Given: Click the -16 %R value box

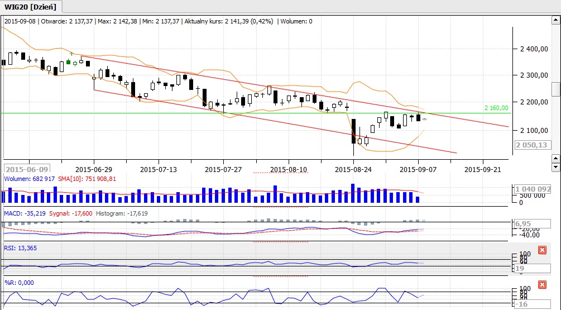Looking at the screenshot, I should (x=533, y=304).
